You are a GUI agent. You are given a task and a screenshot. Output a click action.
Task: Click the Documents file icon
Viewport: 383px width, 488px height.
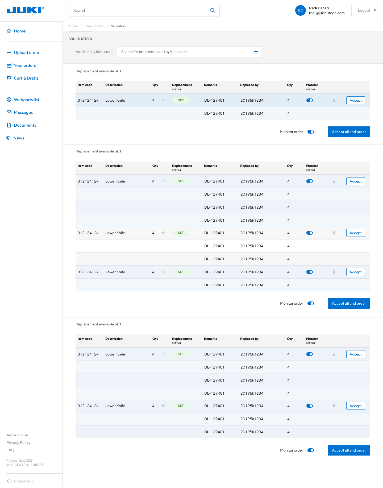click(x=9, y=125)
